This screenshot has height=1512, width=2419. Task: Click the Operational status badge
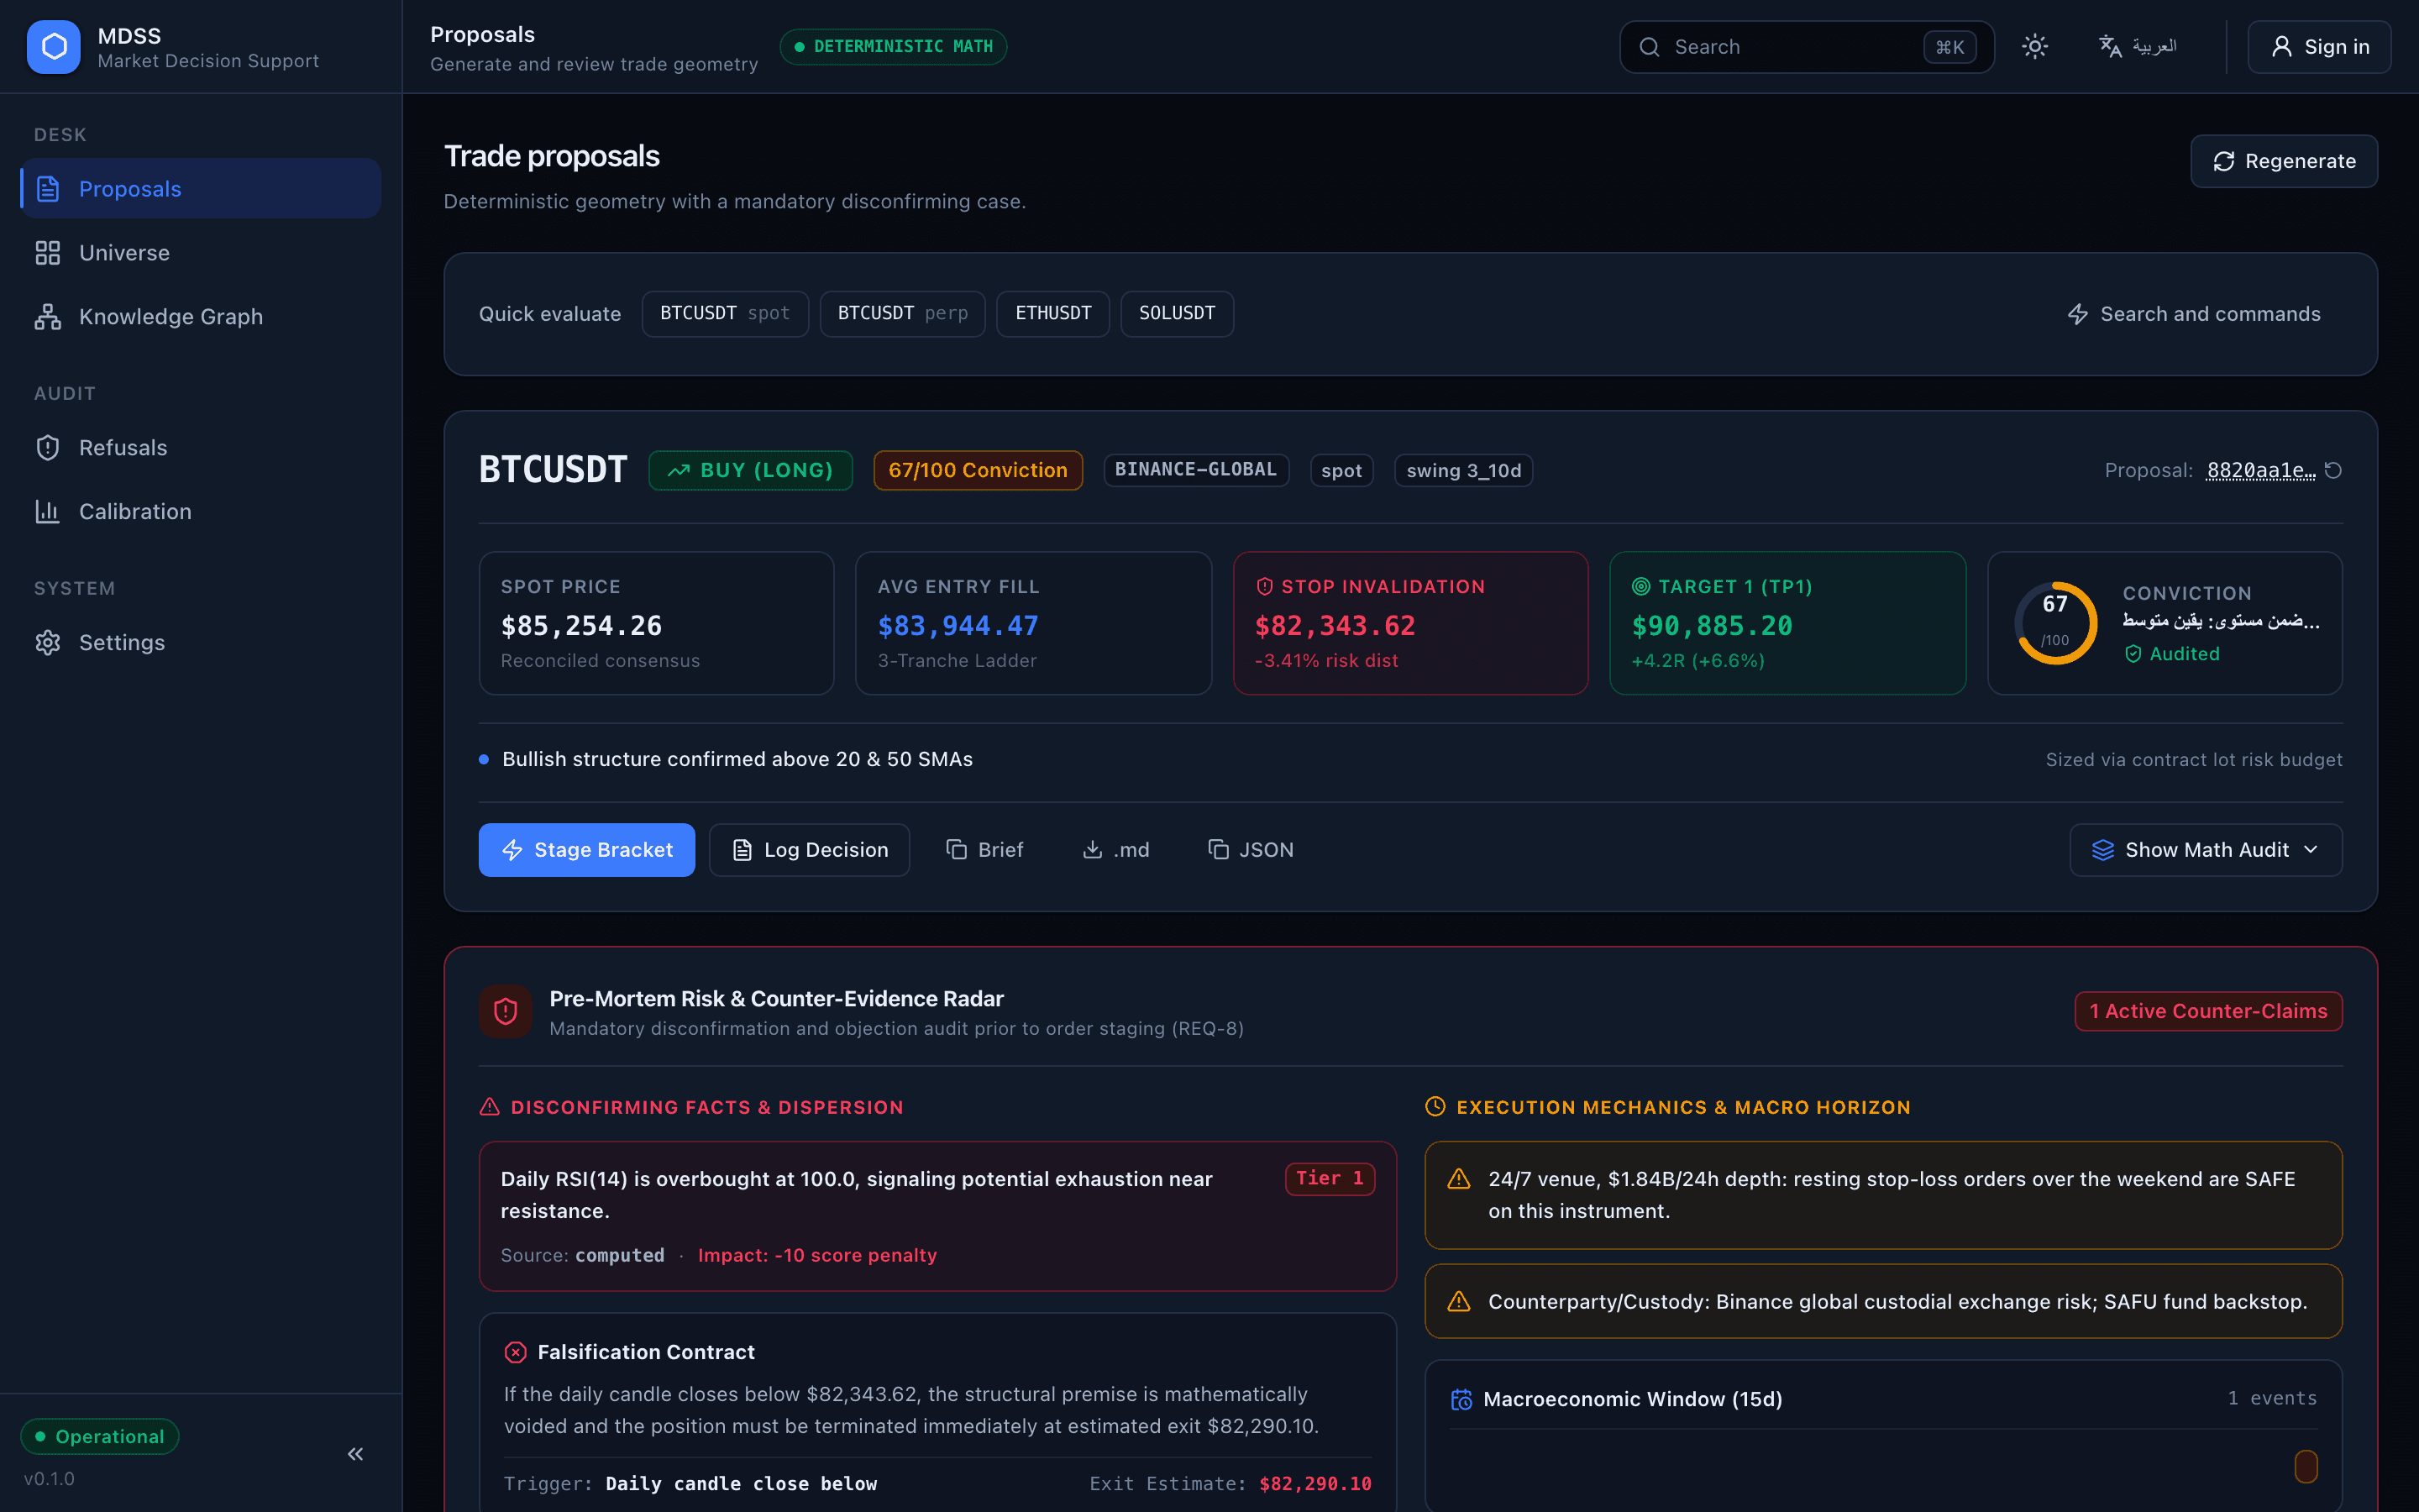pyautogui.click(x=100, y=1436)
